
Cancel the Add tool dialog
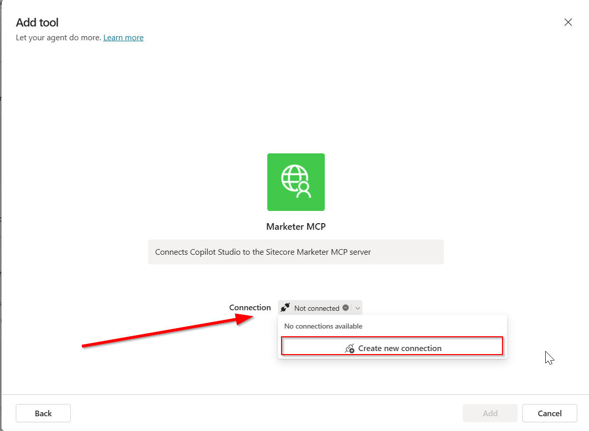550,413
